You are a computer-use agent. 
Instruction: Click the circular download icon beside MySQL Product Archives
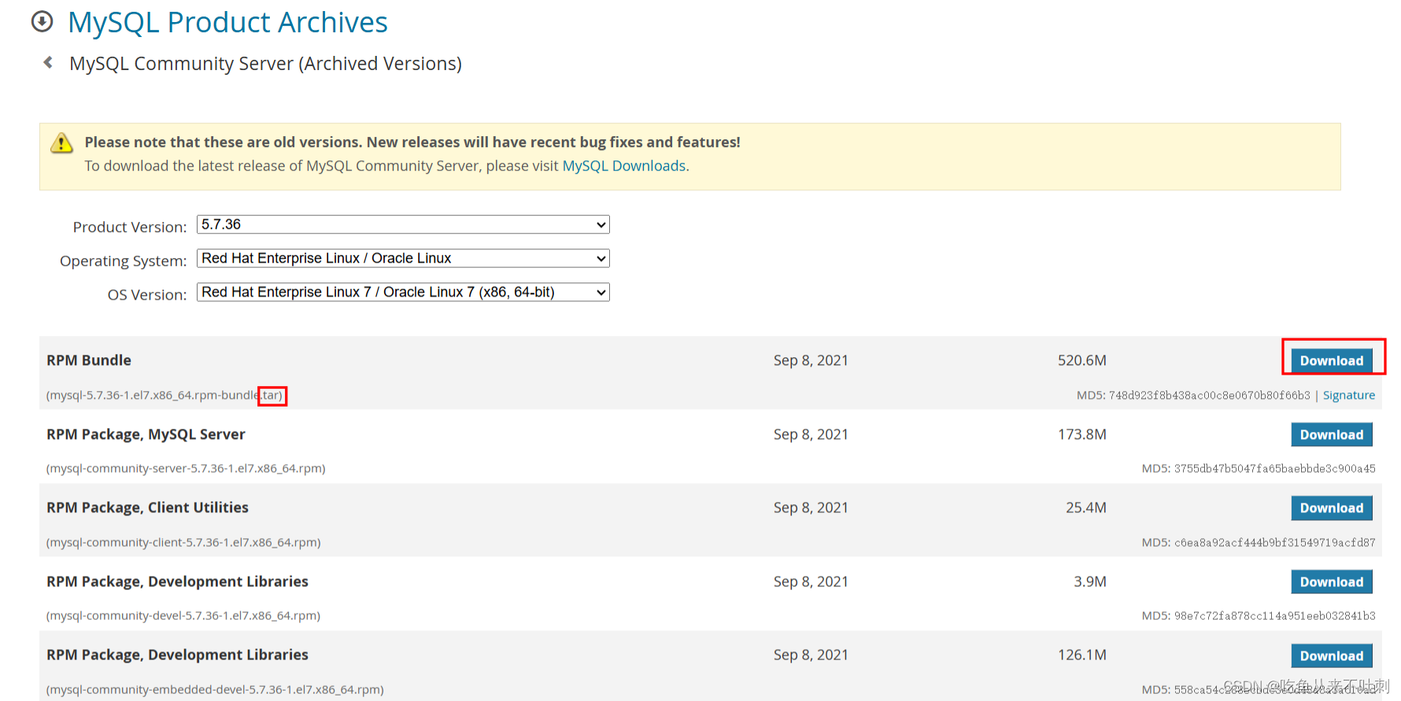coord(42,21)
